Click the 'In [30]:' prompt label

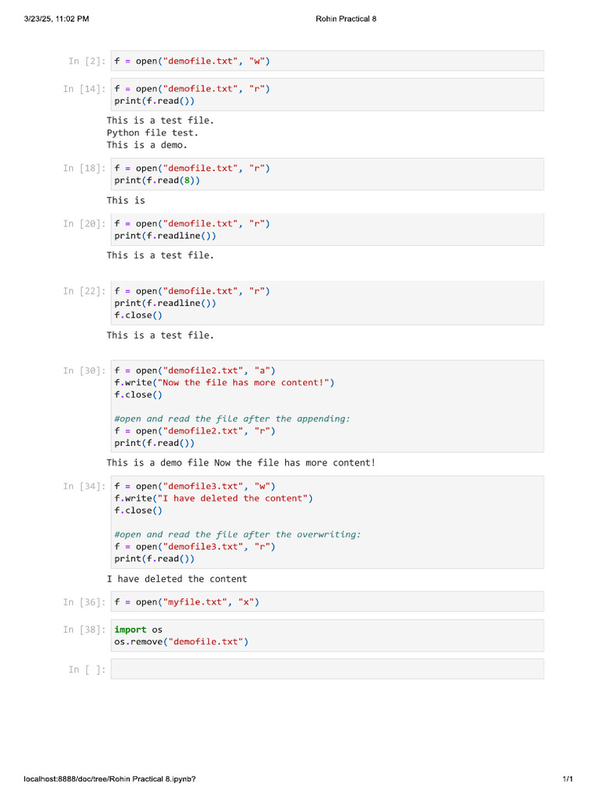tap(84, 371)
